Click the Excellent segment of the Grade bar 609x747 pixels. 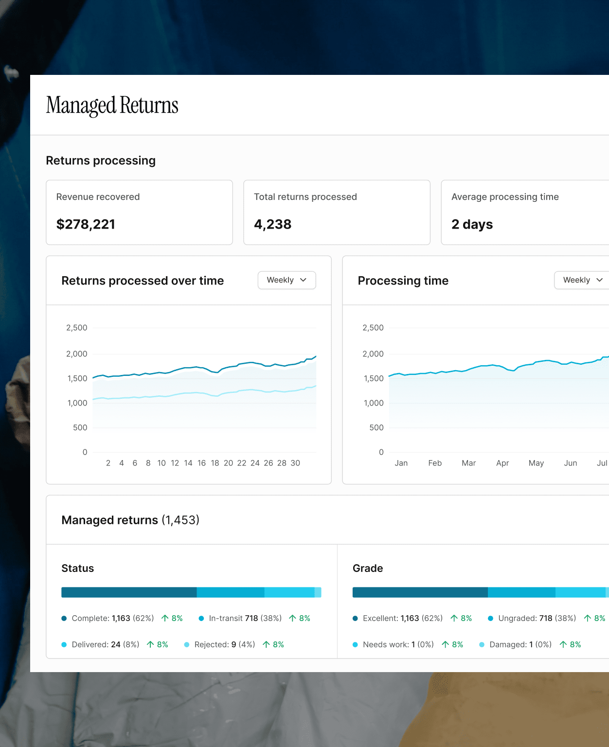tap(420, 592)
